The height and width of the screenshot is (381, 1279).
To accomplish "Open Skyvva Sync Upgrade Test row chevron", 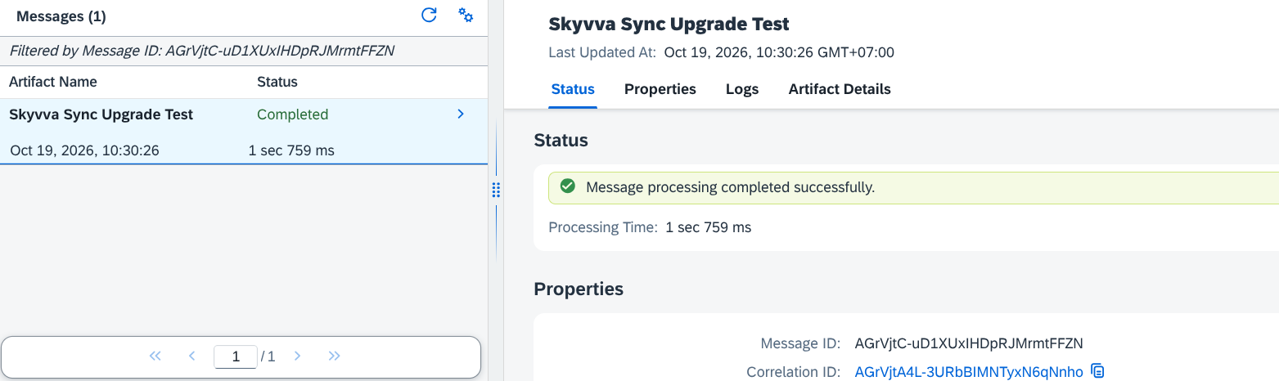I will [x=461, y=114].
